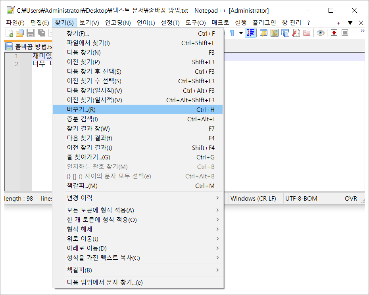The width and height of the screenshot is (369, 295).
Task: Click the Define Your Language toolbar icon
Action: pyautogui.click(x=263, y=33)
